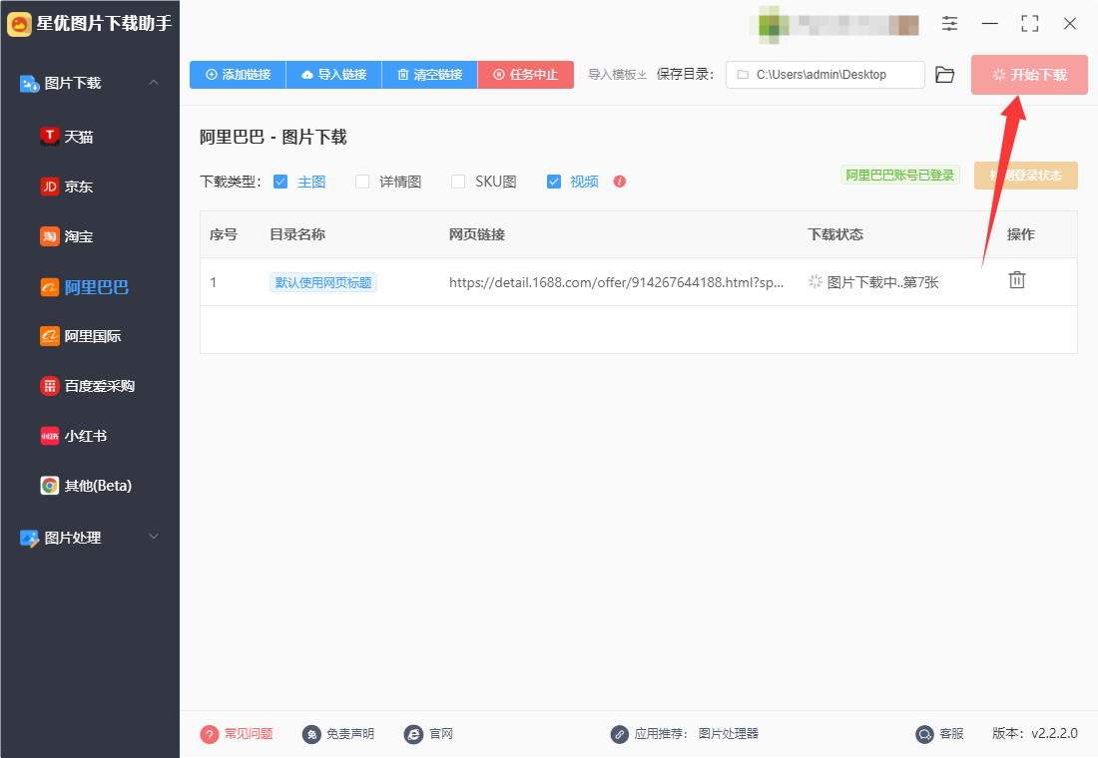Click the 操作 column header
The width and height of the screenshot is (1098, 758).
click(1021, 234)
